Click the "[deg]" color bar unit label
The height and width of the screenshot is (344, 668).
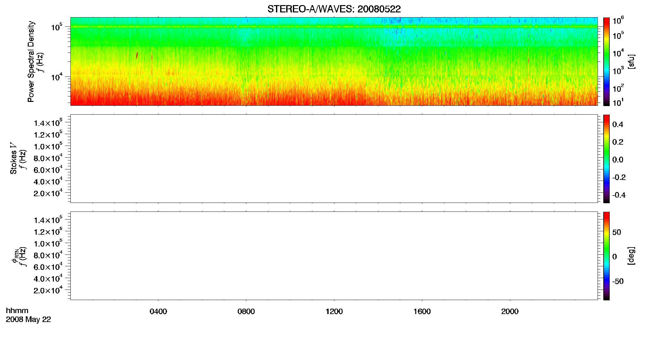tap(631, 256)
